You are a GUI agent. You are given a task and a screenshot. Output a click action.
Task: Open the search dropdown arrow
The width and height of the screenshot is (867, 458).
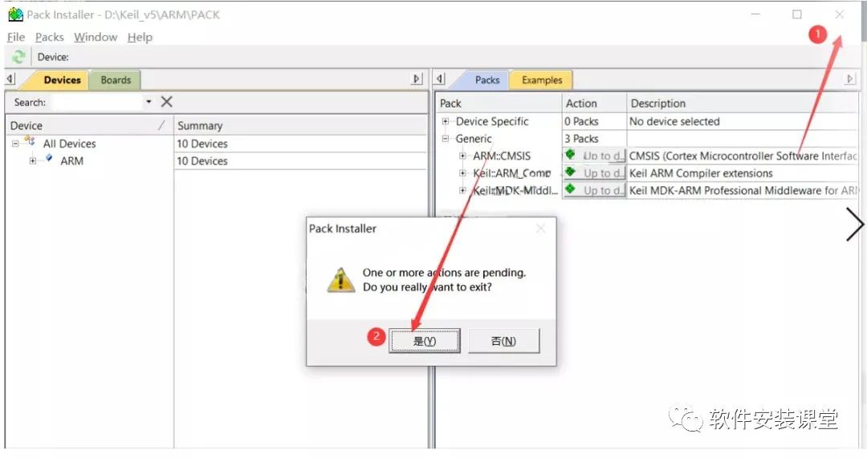point(149,102)
